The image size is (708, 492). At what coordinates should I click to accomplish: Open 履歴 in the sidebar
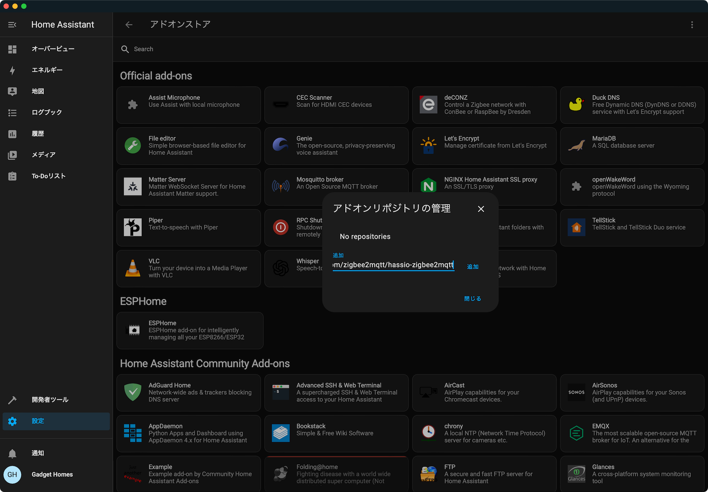pyautogui.click(x=56, y=134)
